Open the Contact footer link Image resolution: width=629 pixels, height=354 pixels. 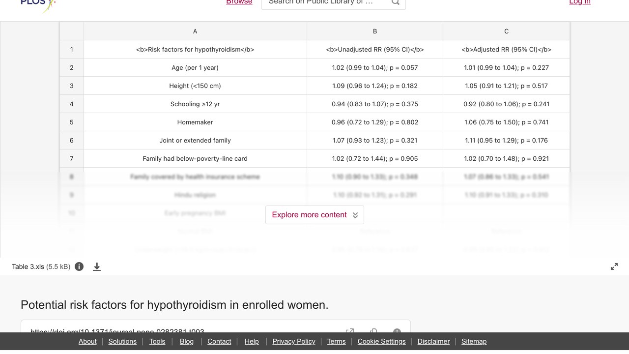pyautogui.click(x=219, y=341)
